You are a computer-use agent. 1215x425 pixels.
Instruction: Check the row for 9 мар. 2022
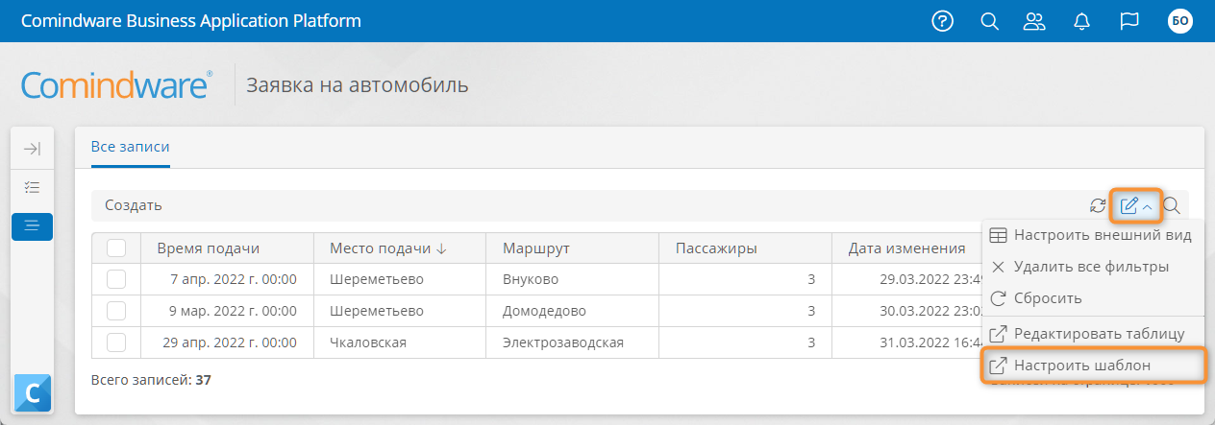click(x=116, y=311)
